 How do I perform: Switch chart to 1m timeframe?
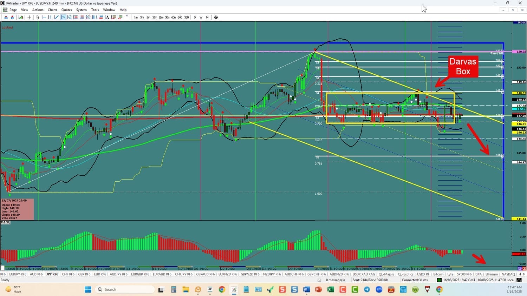pyautogui.click(x=136, y=17)
